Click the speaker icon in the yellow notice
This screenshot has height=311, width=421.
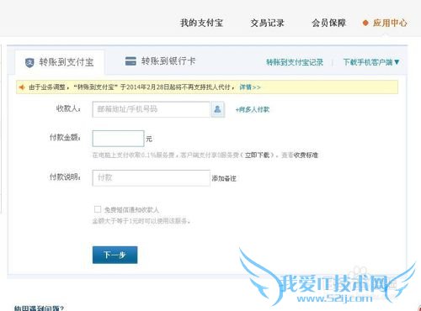coord(22,87)
